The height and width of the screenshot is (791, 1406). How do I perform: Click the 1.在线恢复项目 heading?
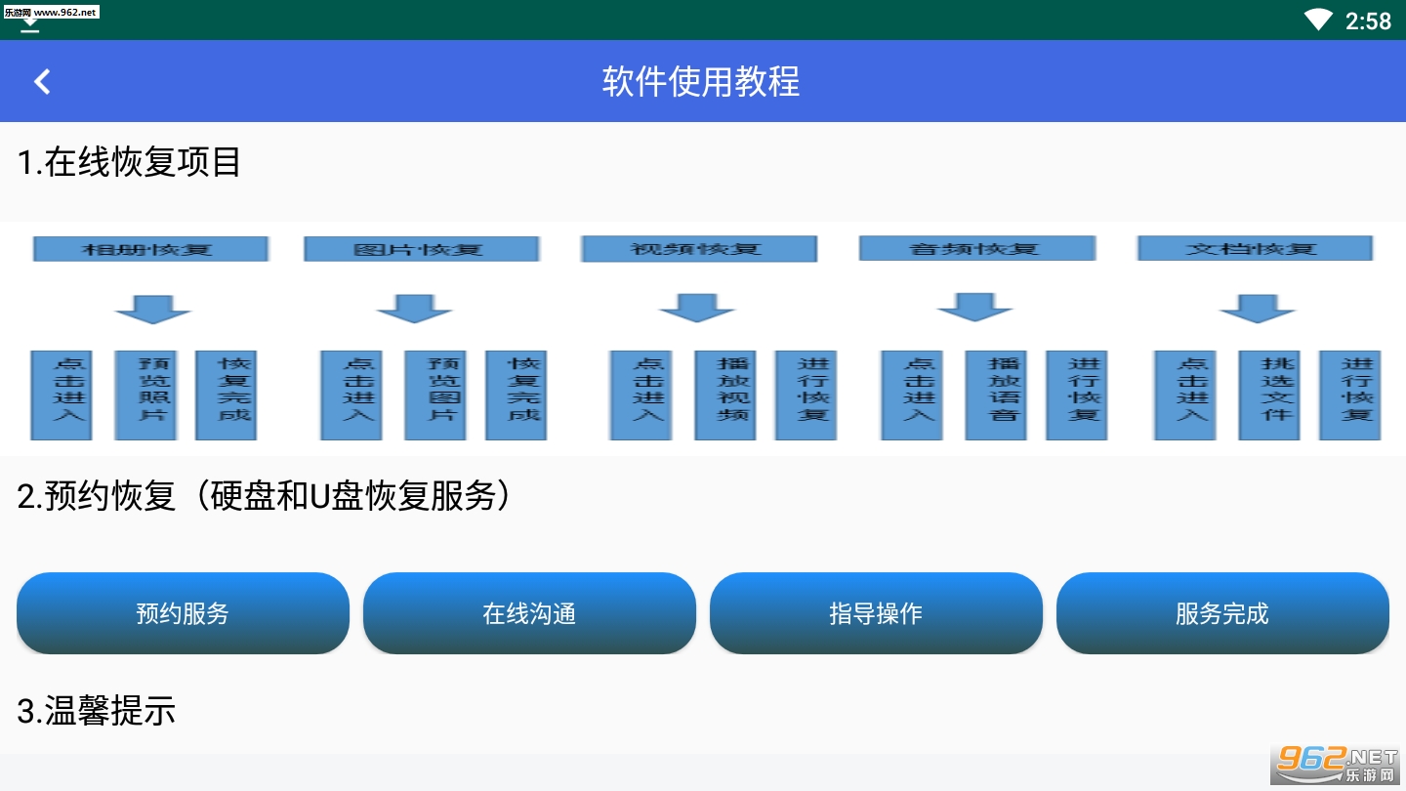click(x=129, y=162)
